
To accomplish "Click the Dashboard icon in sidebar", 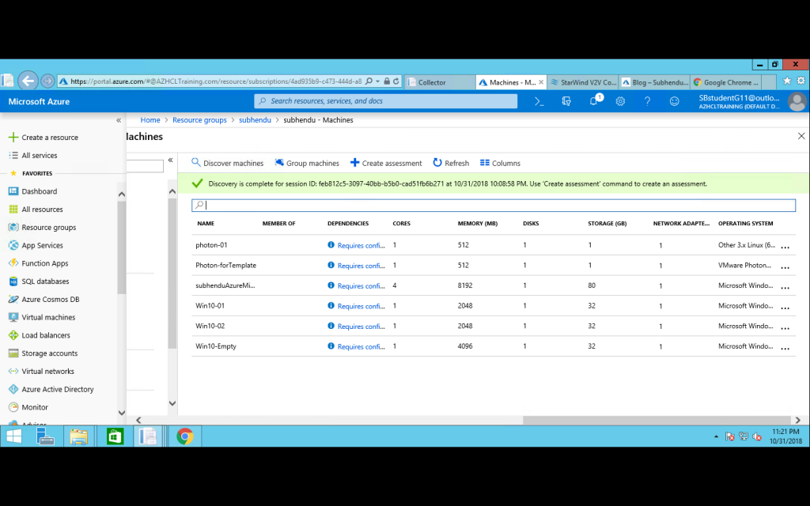I will pos(13,191).
